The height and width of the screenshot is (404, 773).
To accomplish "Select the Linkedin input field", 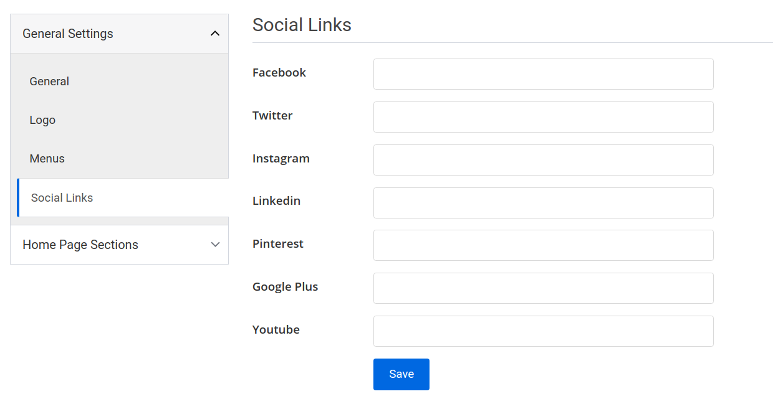I will [x=542, y=202].
